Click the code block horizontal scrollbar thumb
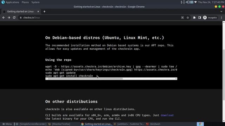Image resolution: width=225 pixels, height=126 pixels. [85, 79]
